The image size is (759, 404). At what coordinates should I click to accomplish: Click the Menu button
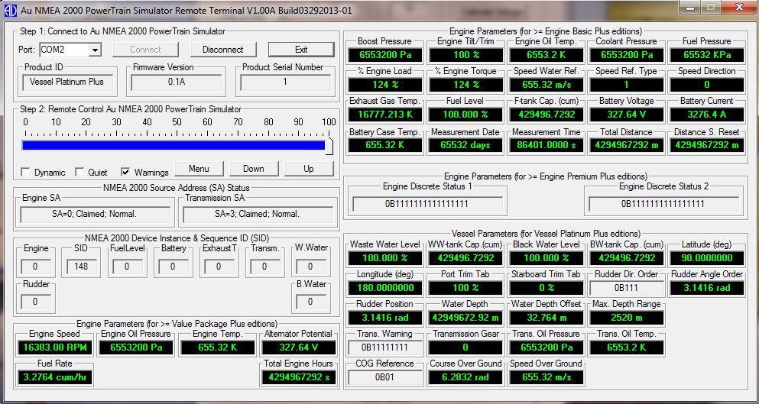[199, 169]
